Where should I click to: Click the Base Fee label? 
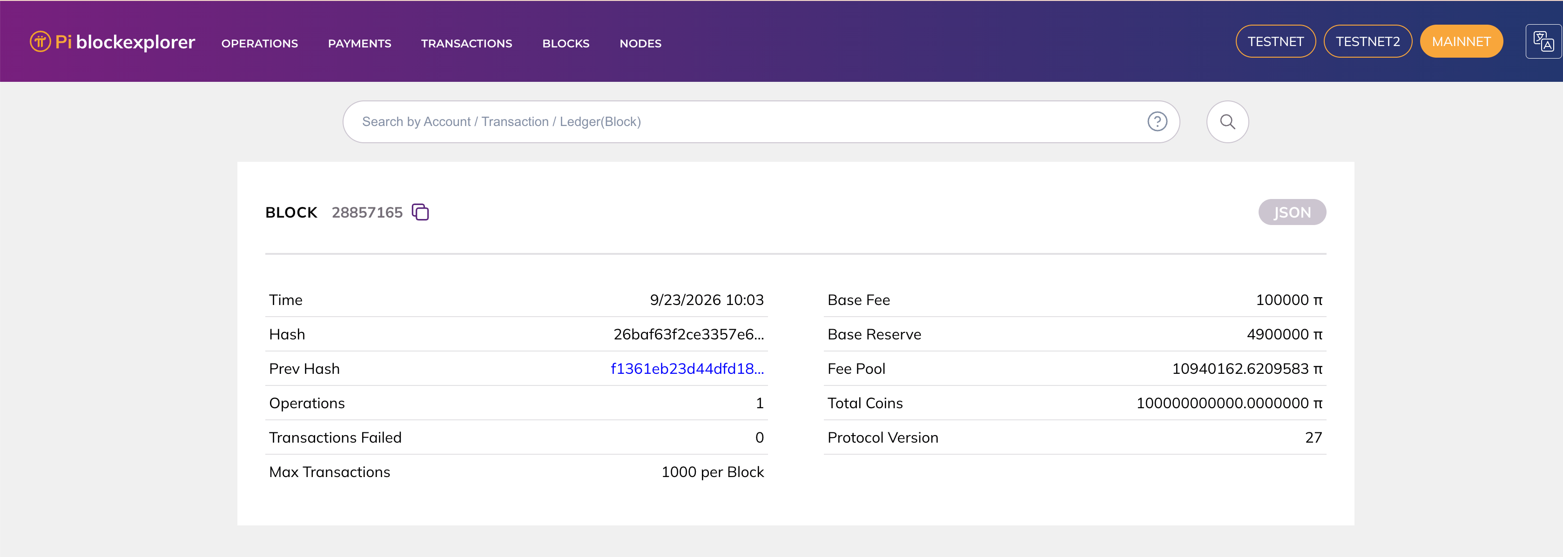click(x=859, y=300)
